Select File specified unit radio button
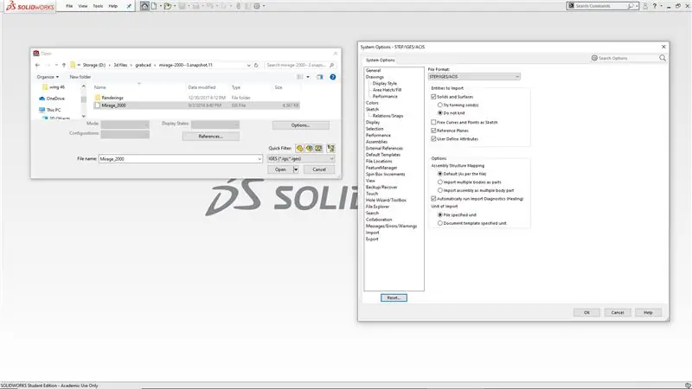 tap(440, 214)
